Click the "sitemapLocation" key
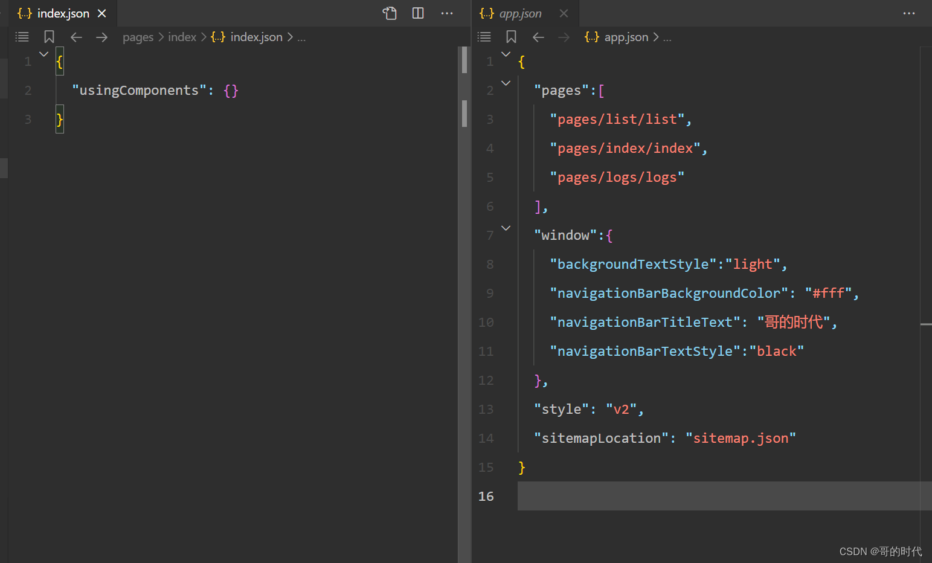Image resolution: width=932 pixels, height=563 pixels. 602,439
